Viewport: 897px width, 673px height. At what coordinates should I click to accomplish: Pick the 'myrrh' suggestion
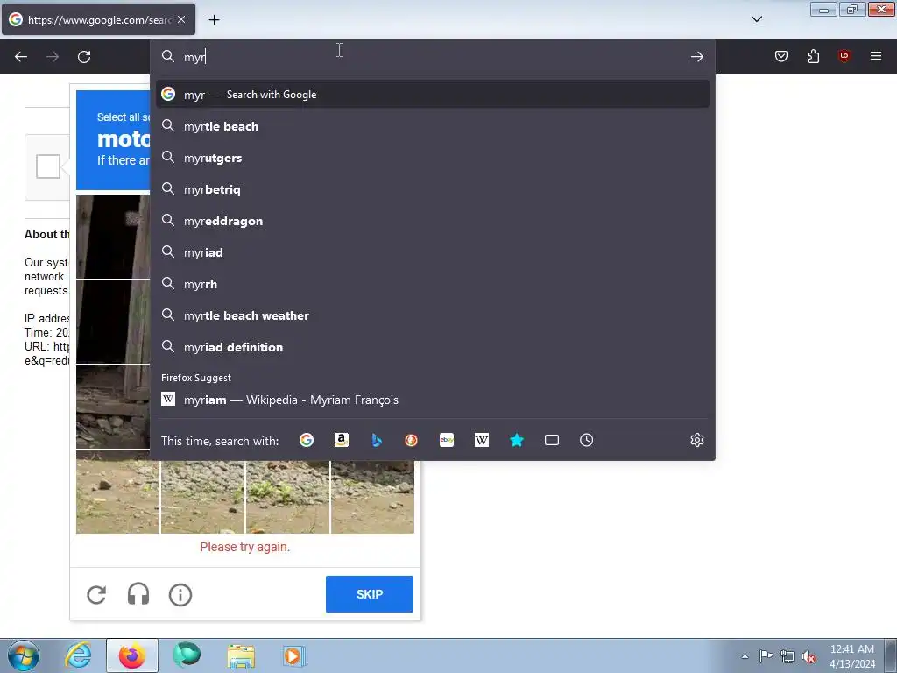tap(433, 284)
